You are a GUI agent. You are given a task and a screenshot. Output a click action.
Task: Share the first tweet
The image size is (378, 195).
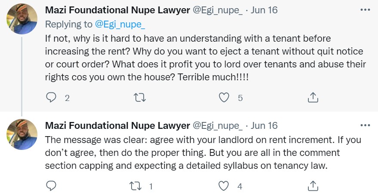(x=313, y=98)
